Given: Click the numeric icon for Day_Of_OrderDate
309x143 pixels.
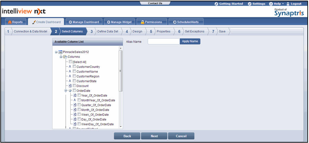Looking at the screenshot, I should point(75,119).
